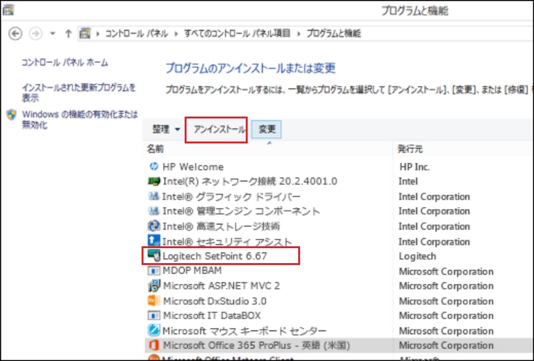The width and height of the screenshot is (534, 361).
Task: Select Intel® 高速ストレージ技術 entry
Action: (221, 226)
